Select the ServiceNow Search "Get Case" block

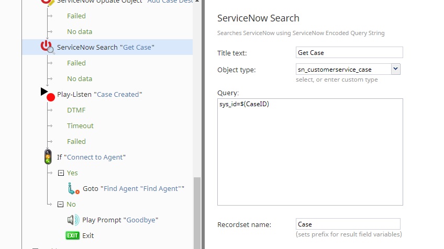(x=106, y=47)
